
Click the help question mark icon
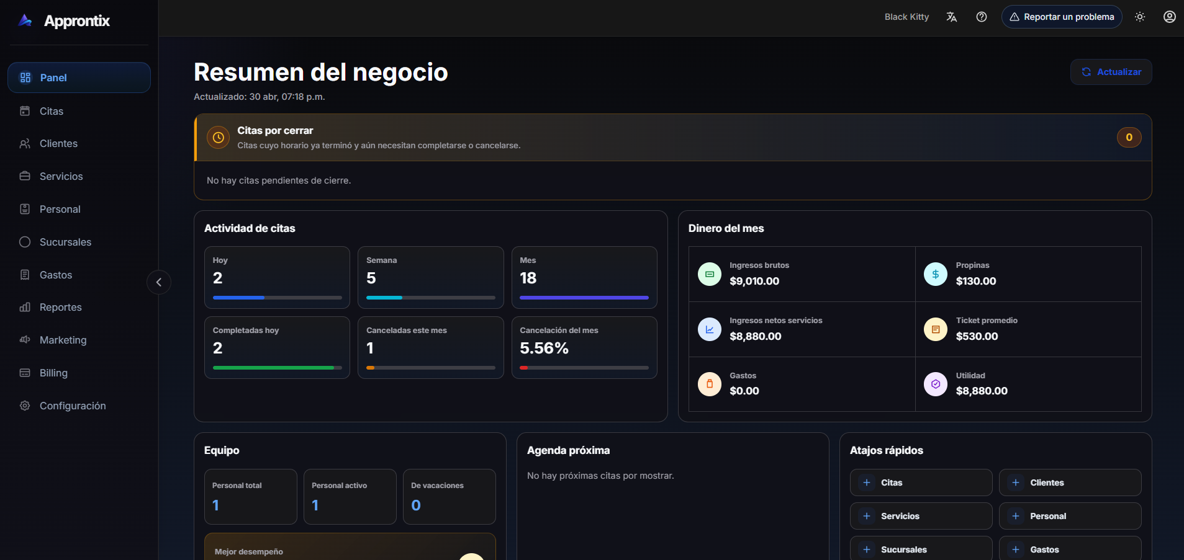pos(982,17)
